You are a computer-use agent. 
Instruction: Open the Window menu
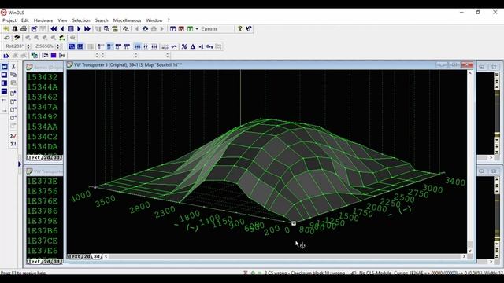click(154, 20)
